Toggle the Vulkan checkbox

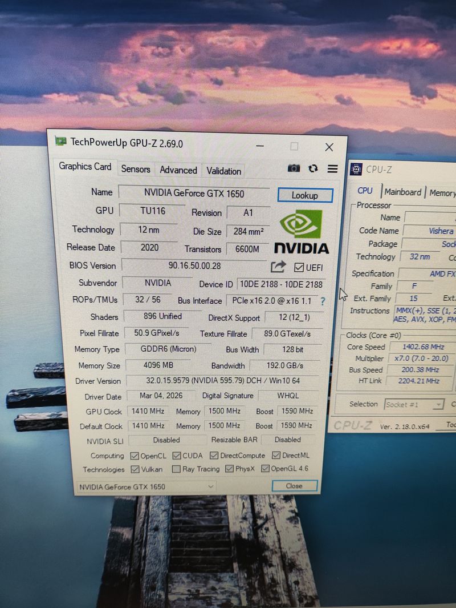click(135, 469)
